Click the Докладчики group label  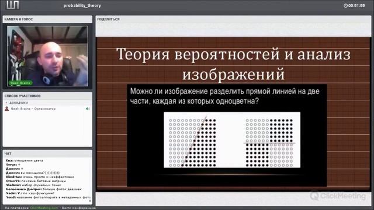[19, 103]
